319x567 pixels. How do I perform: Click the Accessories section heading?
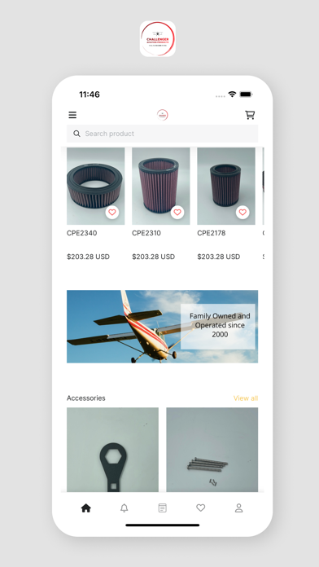[x=86, y=398]
